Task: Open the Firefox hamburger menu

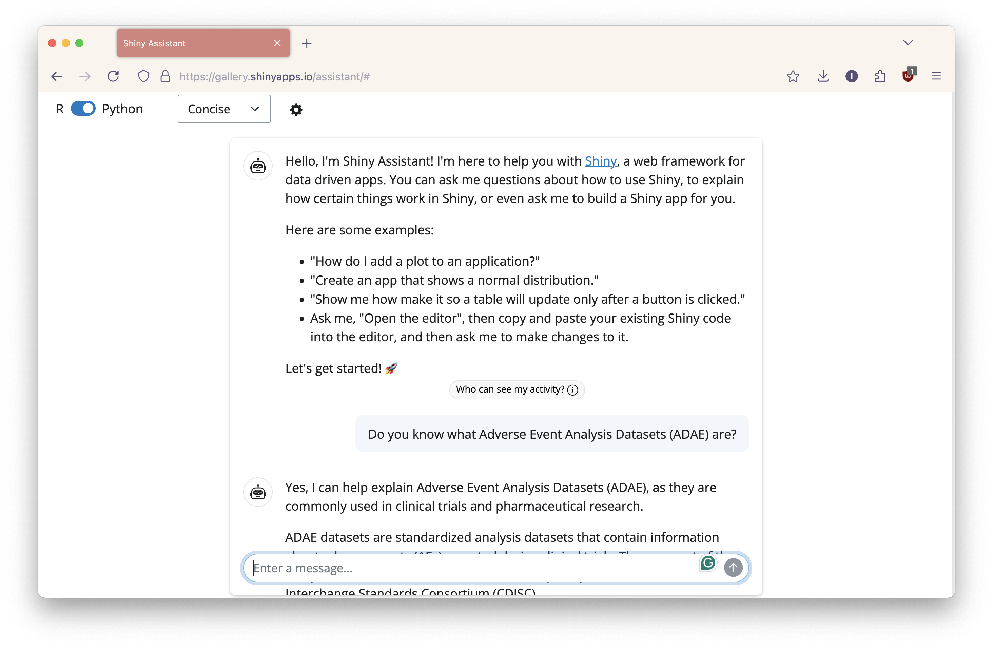Action: point(936,76)
